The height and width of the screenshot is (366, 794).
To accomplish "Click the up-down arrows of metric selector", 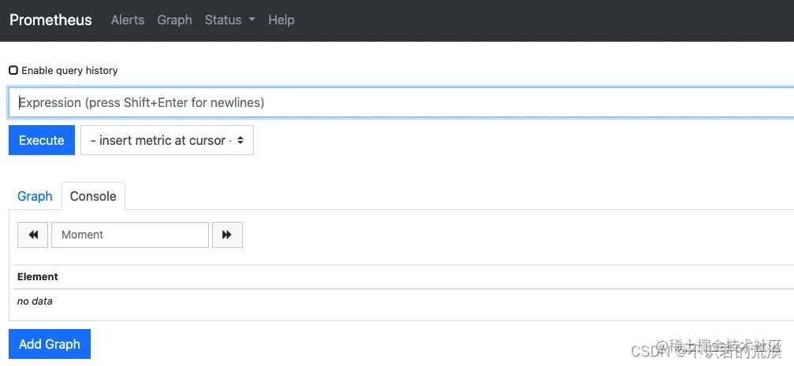I will click(x=240, y=140).
